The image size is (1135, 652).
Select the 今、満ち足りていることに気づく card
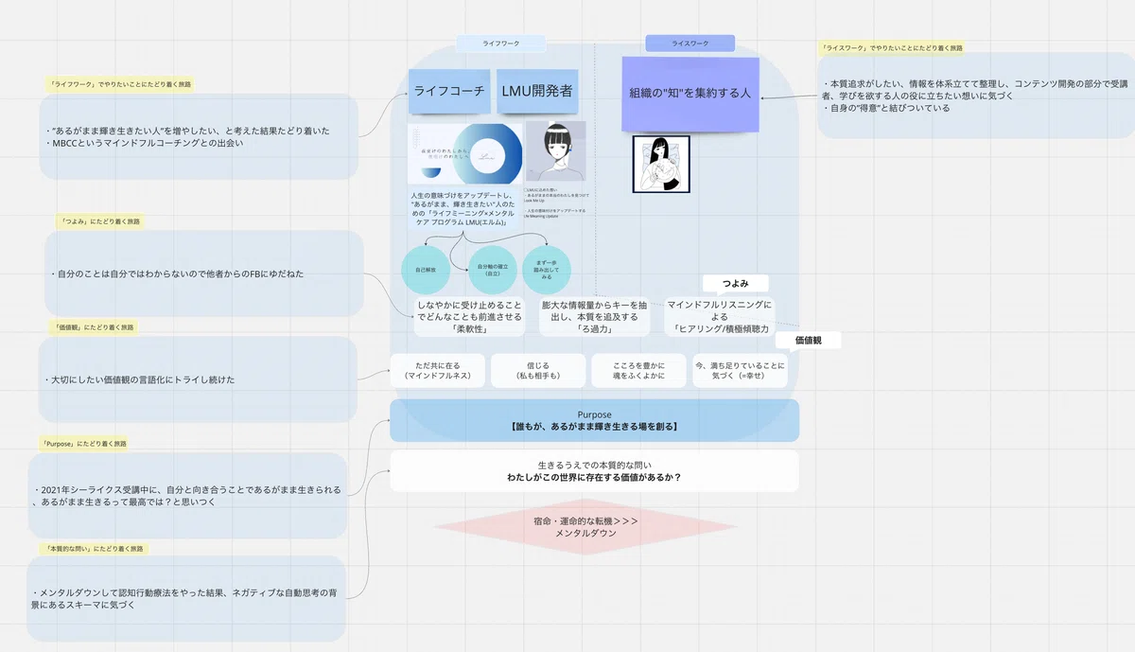click(x=740, y=371)
